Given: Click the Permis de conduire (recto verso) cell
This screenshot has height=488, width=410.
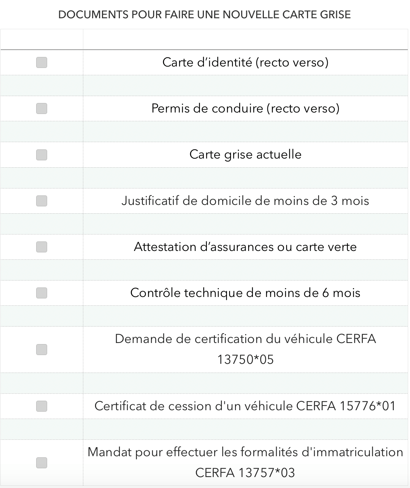Looking at the screenshot, I should (x=246, y=108).
